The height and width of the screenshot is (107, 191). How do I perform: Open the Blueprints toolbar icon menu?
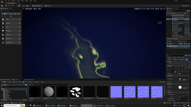click(24, 6)
